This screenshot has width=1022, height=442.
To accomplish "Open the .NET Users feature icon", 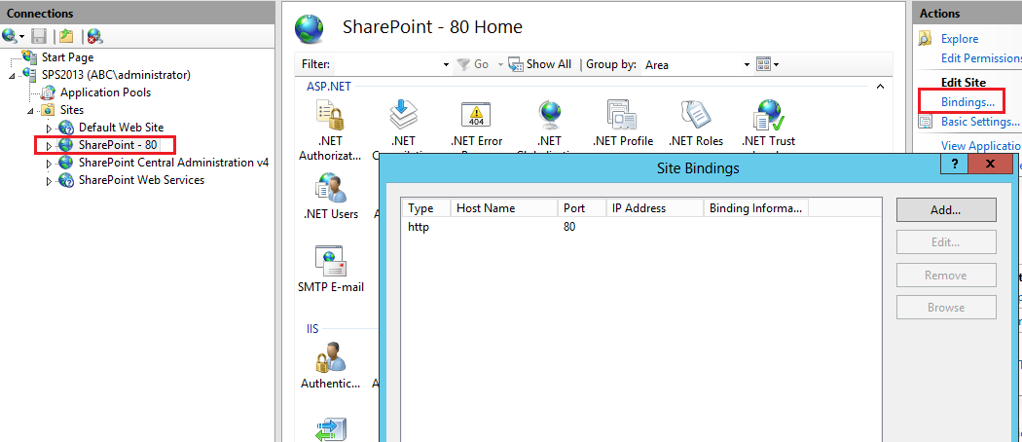I will click(330, 188).
